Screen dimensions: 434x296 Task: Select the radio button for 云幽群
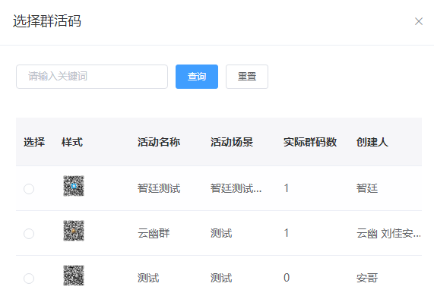(x=29, y=234)
